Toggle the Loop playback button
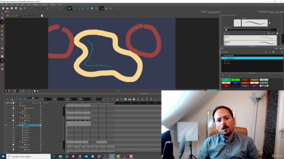The image size is (284, 159). (x=16, y=99)
